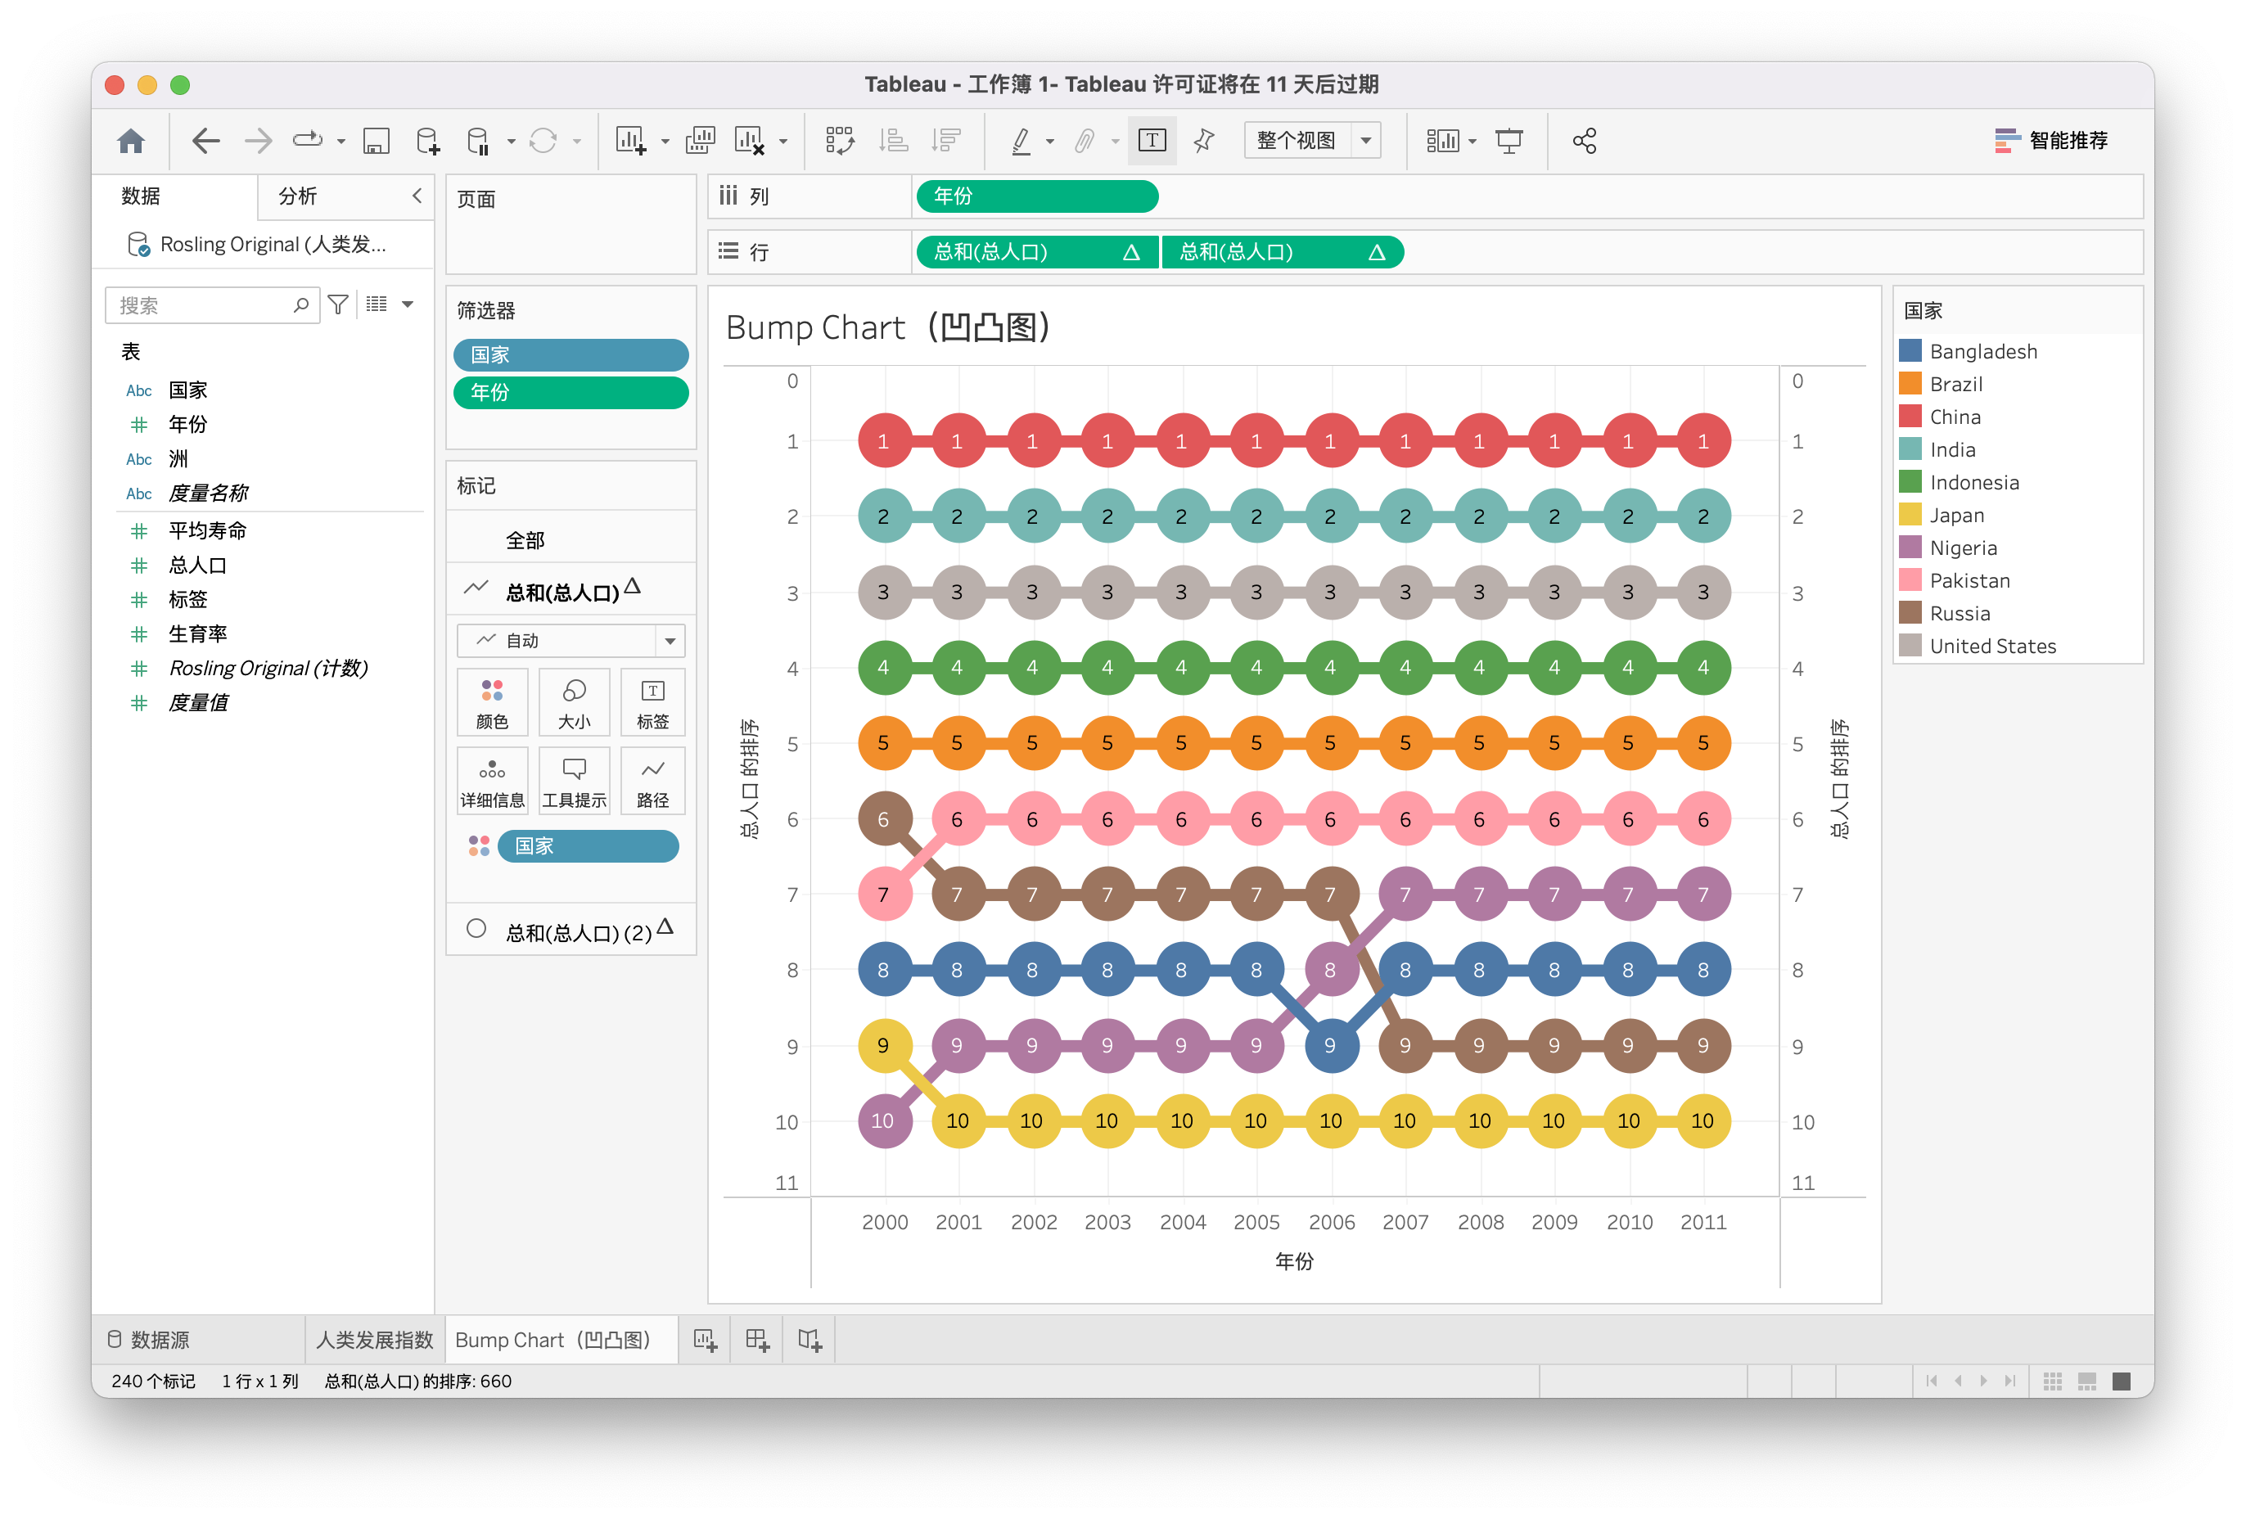Click the show/hide cards icon
This screenshot has width=2246, height=1519.
tap(1442, 141)
